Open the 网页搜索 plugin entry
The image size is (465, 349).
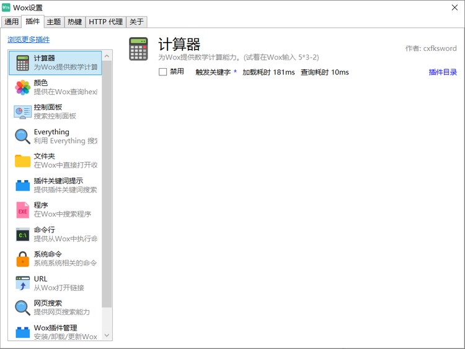point(55,308)
